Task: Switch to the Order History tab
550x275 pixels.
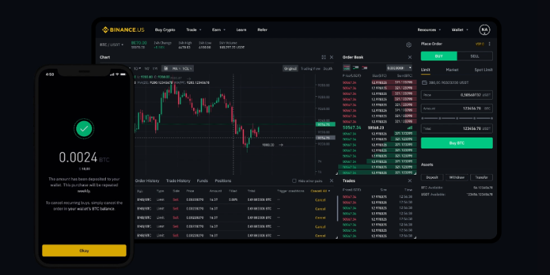Action: pos(147,181)
